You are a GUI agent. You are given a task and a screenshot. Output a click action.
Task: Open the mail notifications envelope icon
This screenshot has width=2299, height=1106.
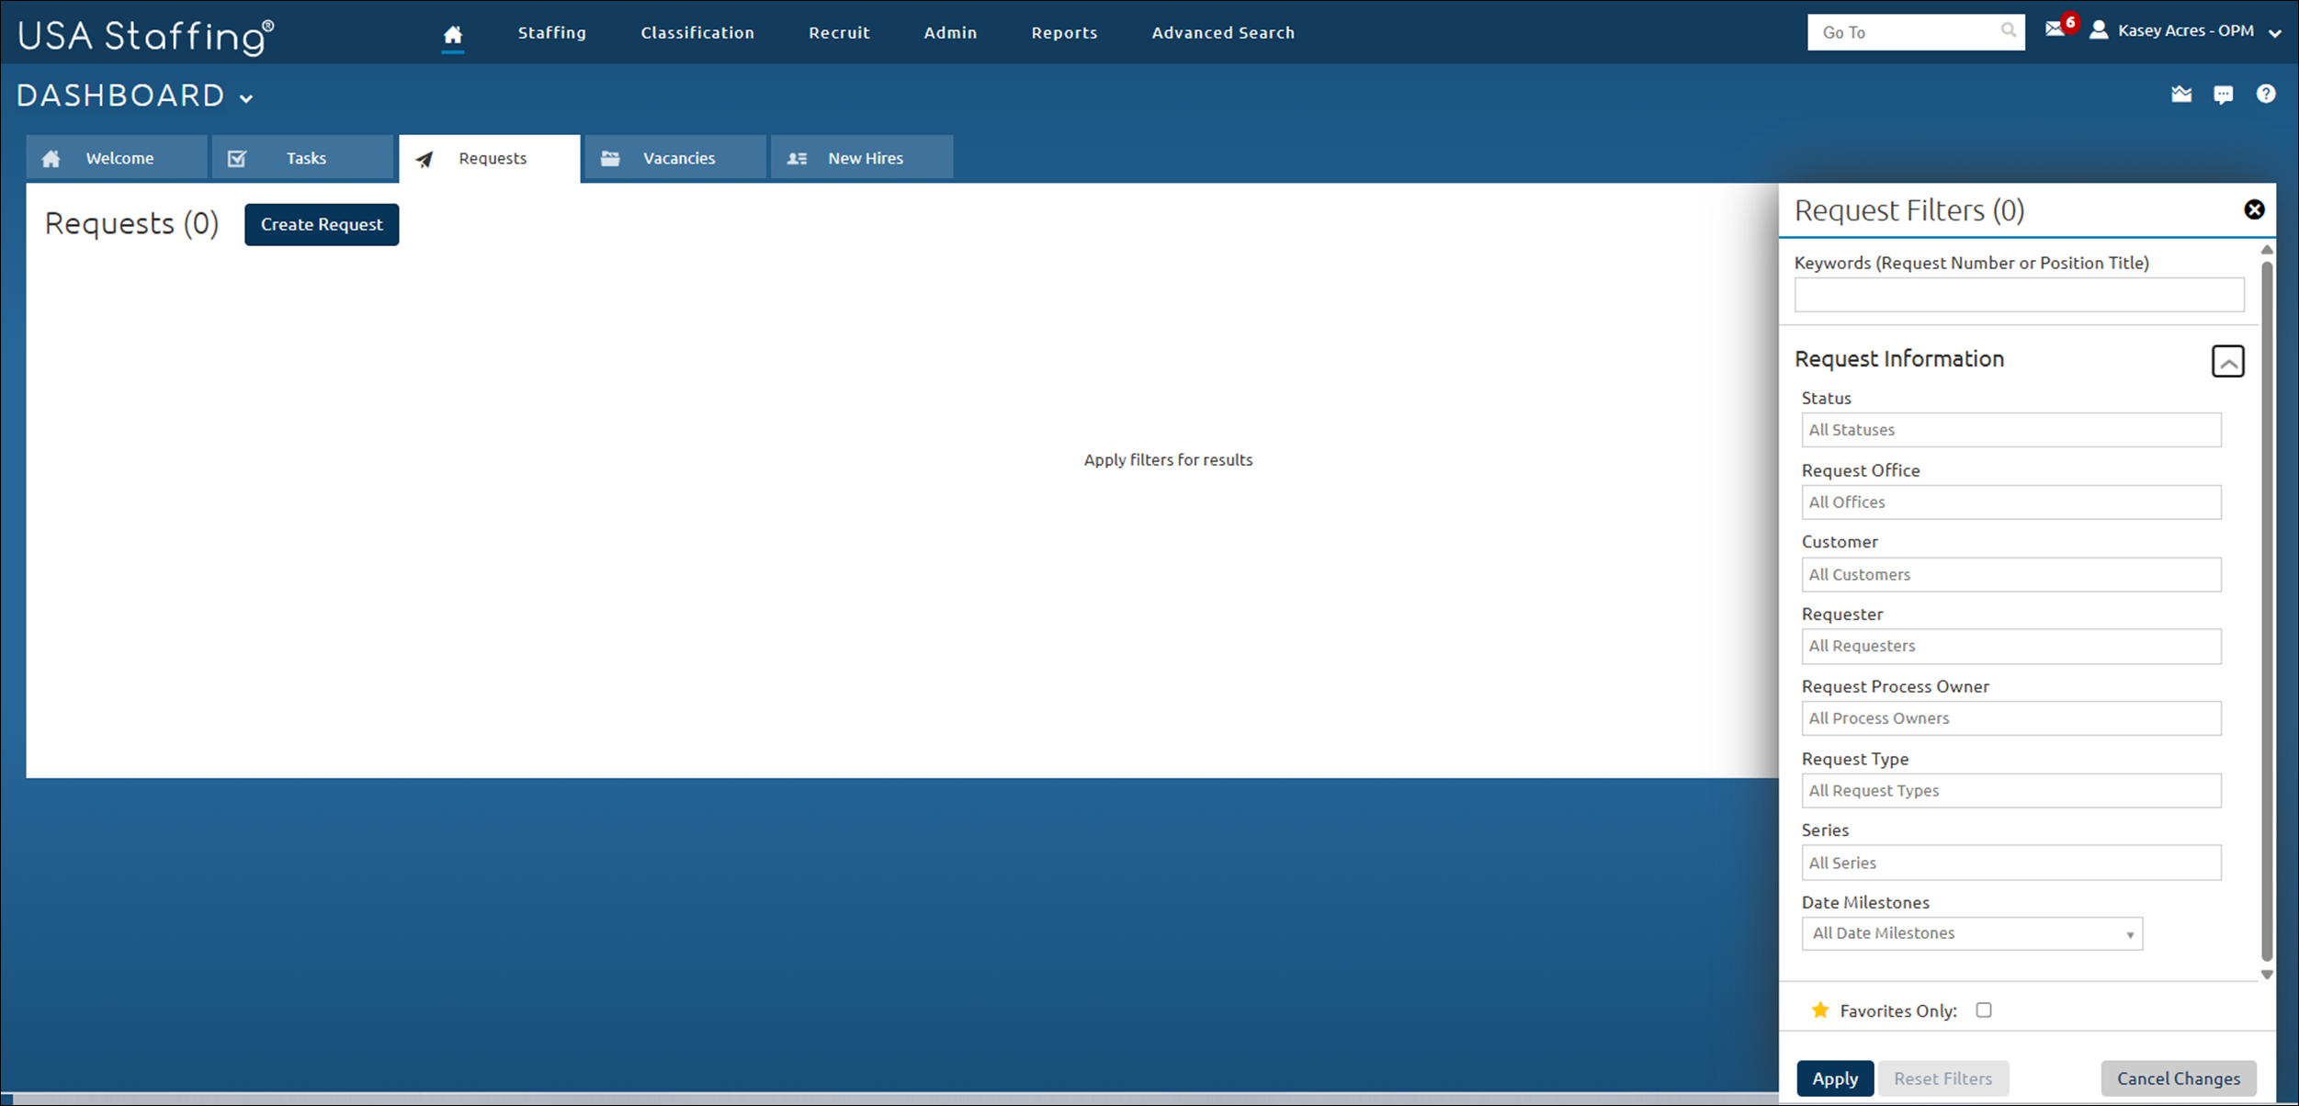point(2055,29)
